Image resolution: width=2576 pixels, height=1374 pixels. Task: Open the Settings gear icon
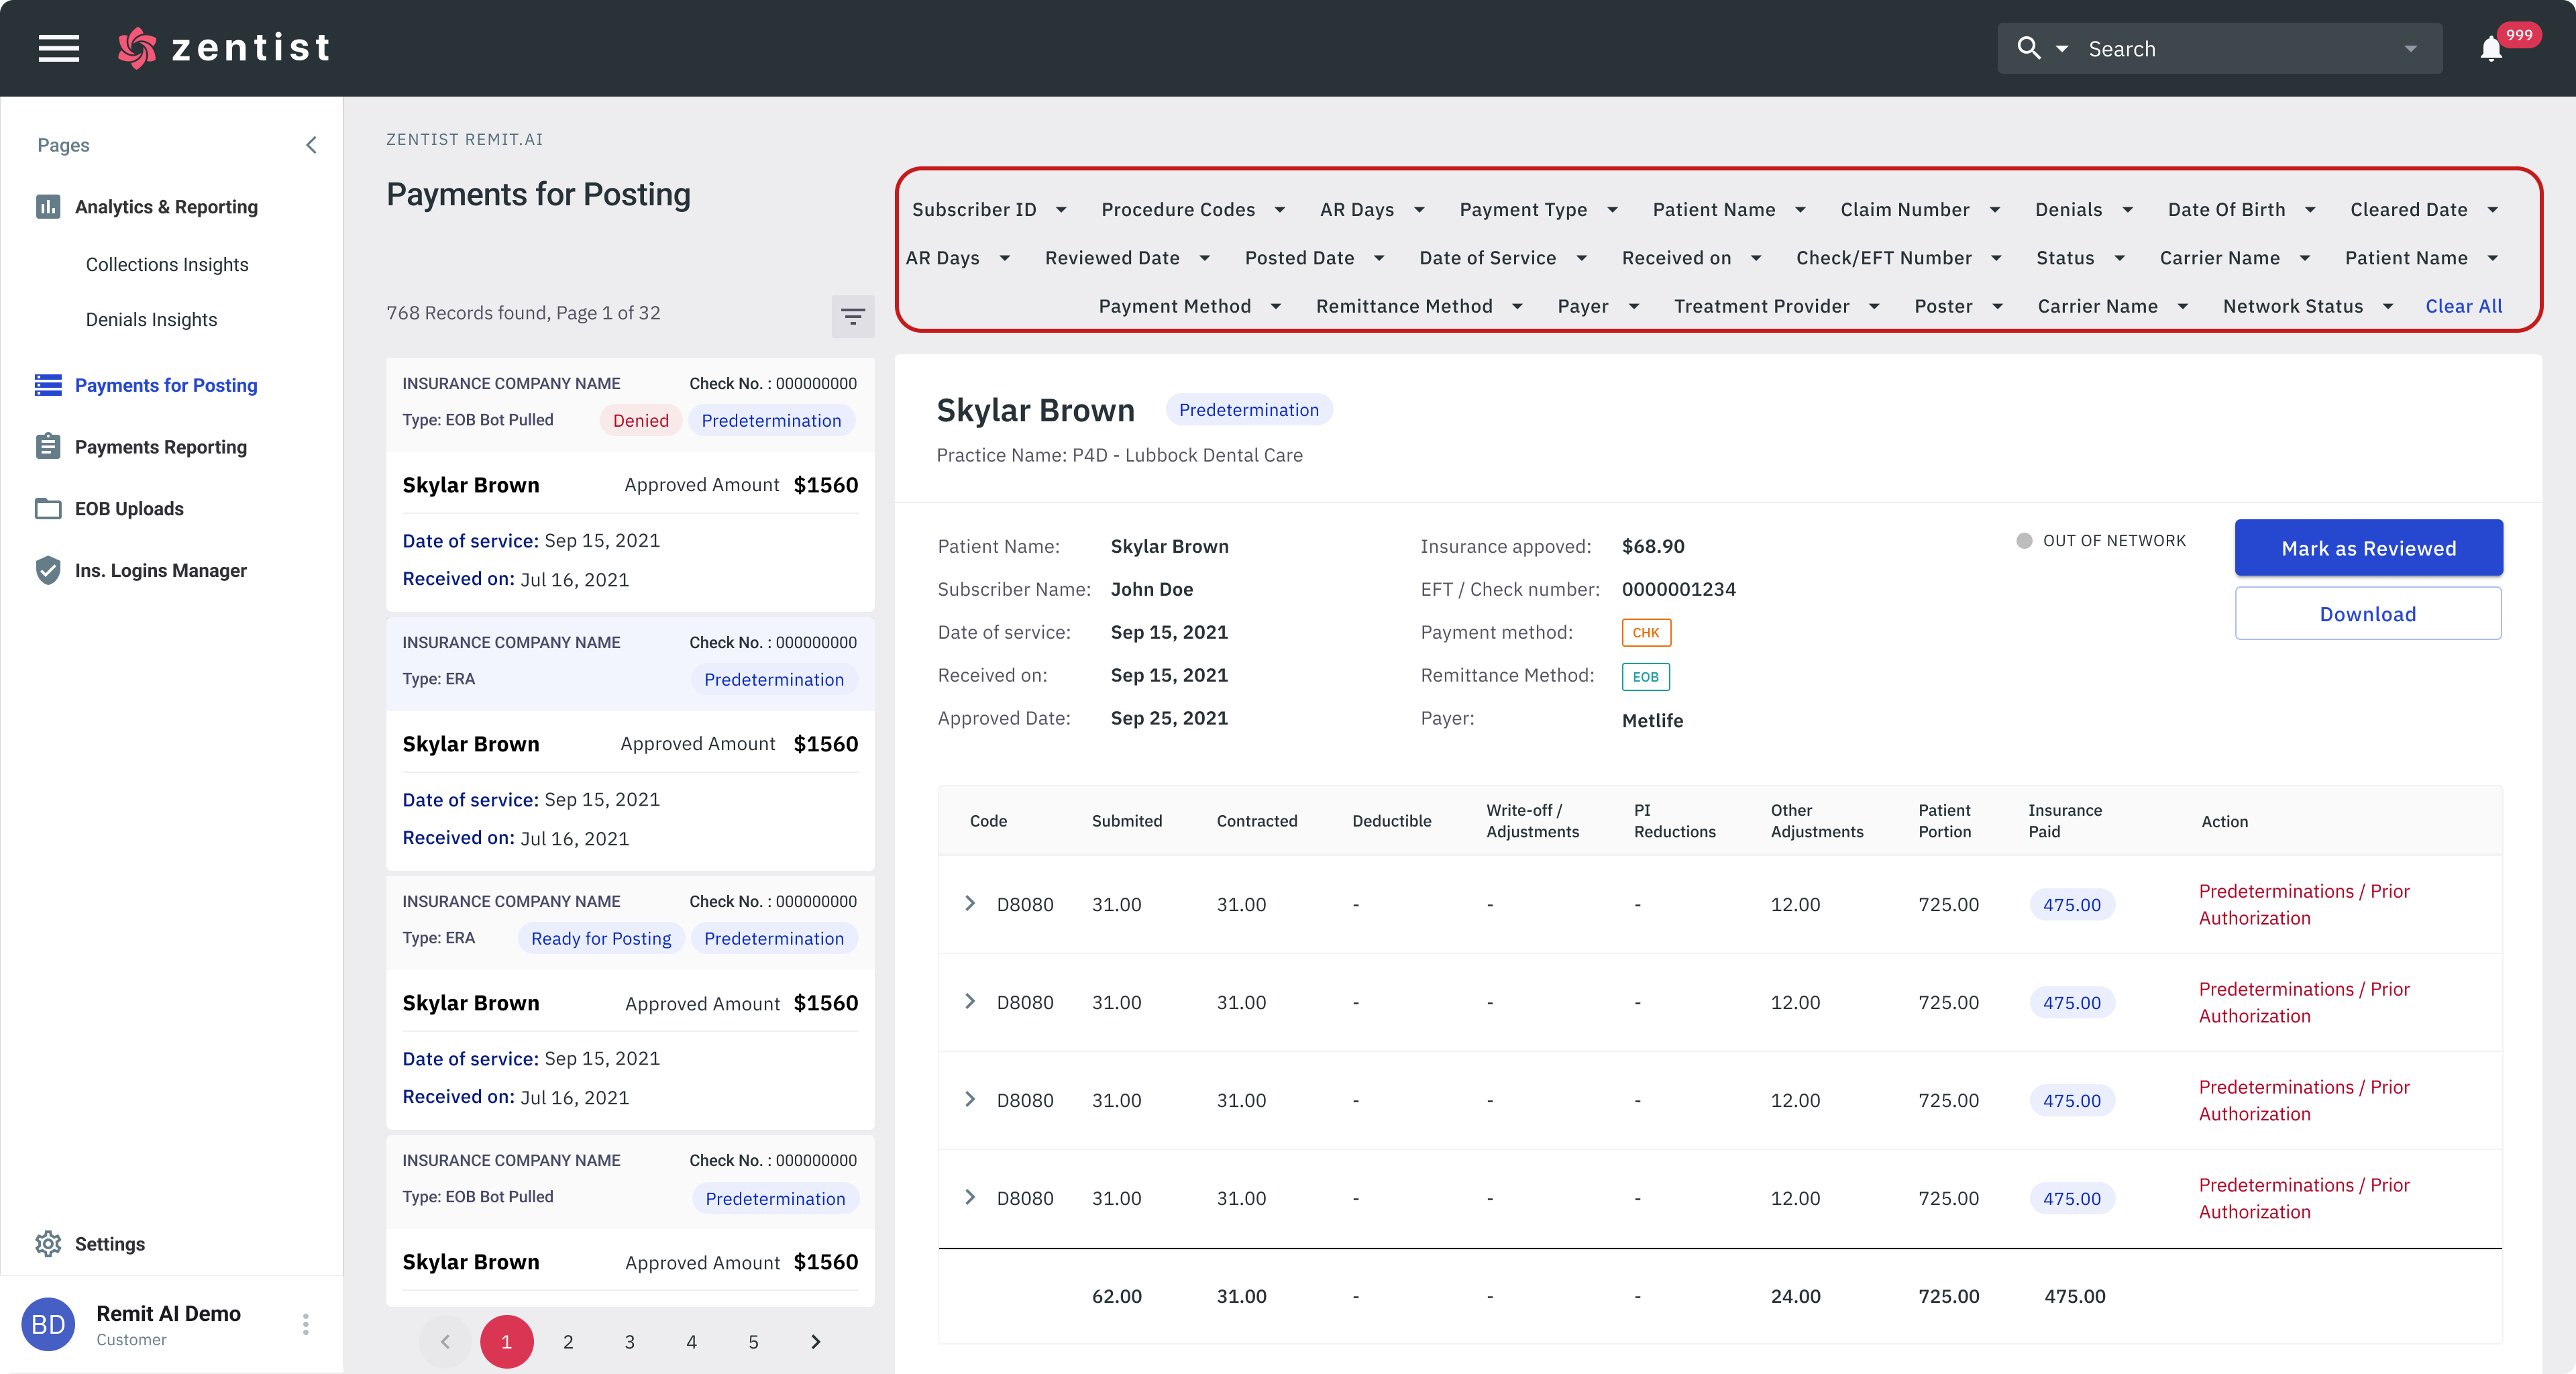[48, 1243]
